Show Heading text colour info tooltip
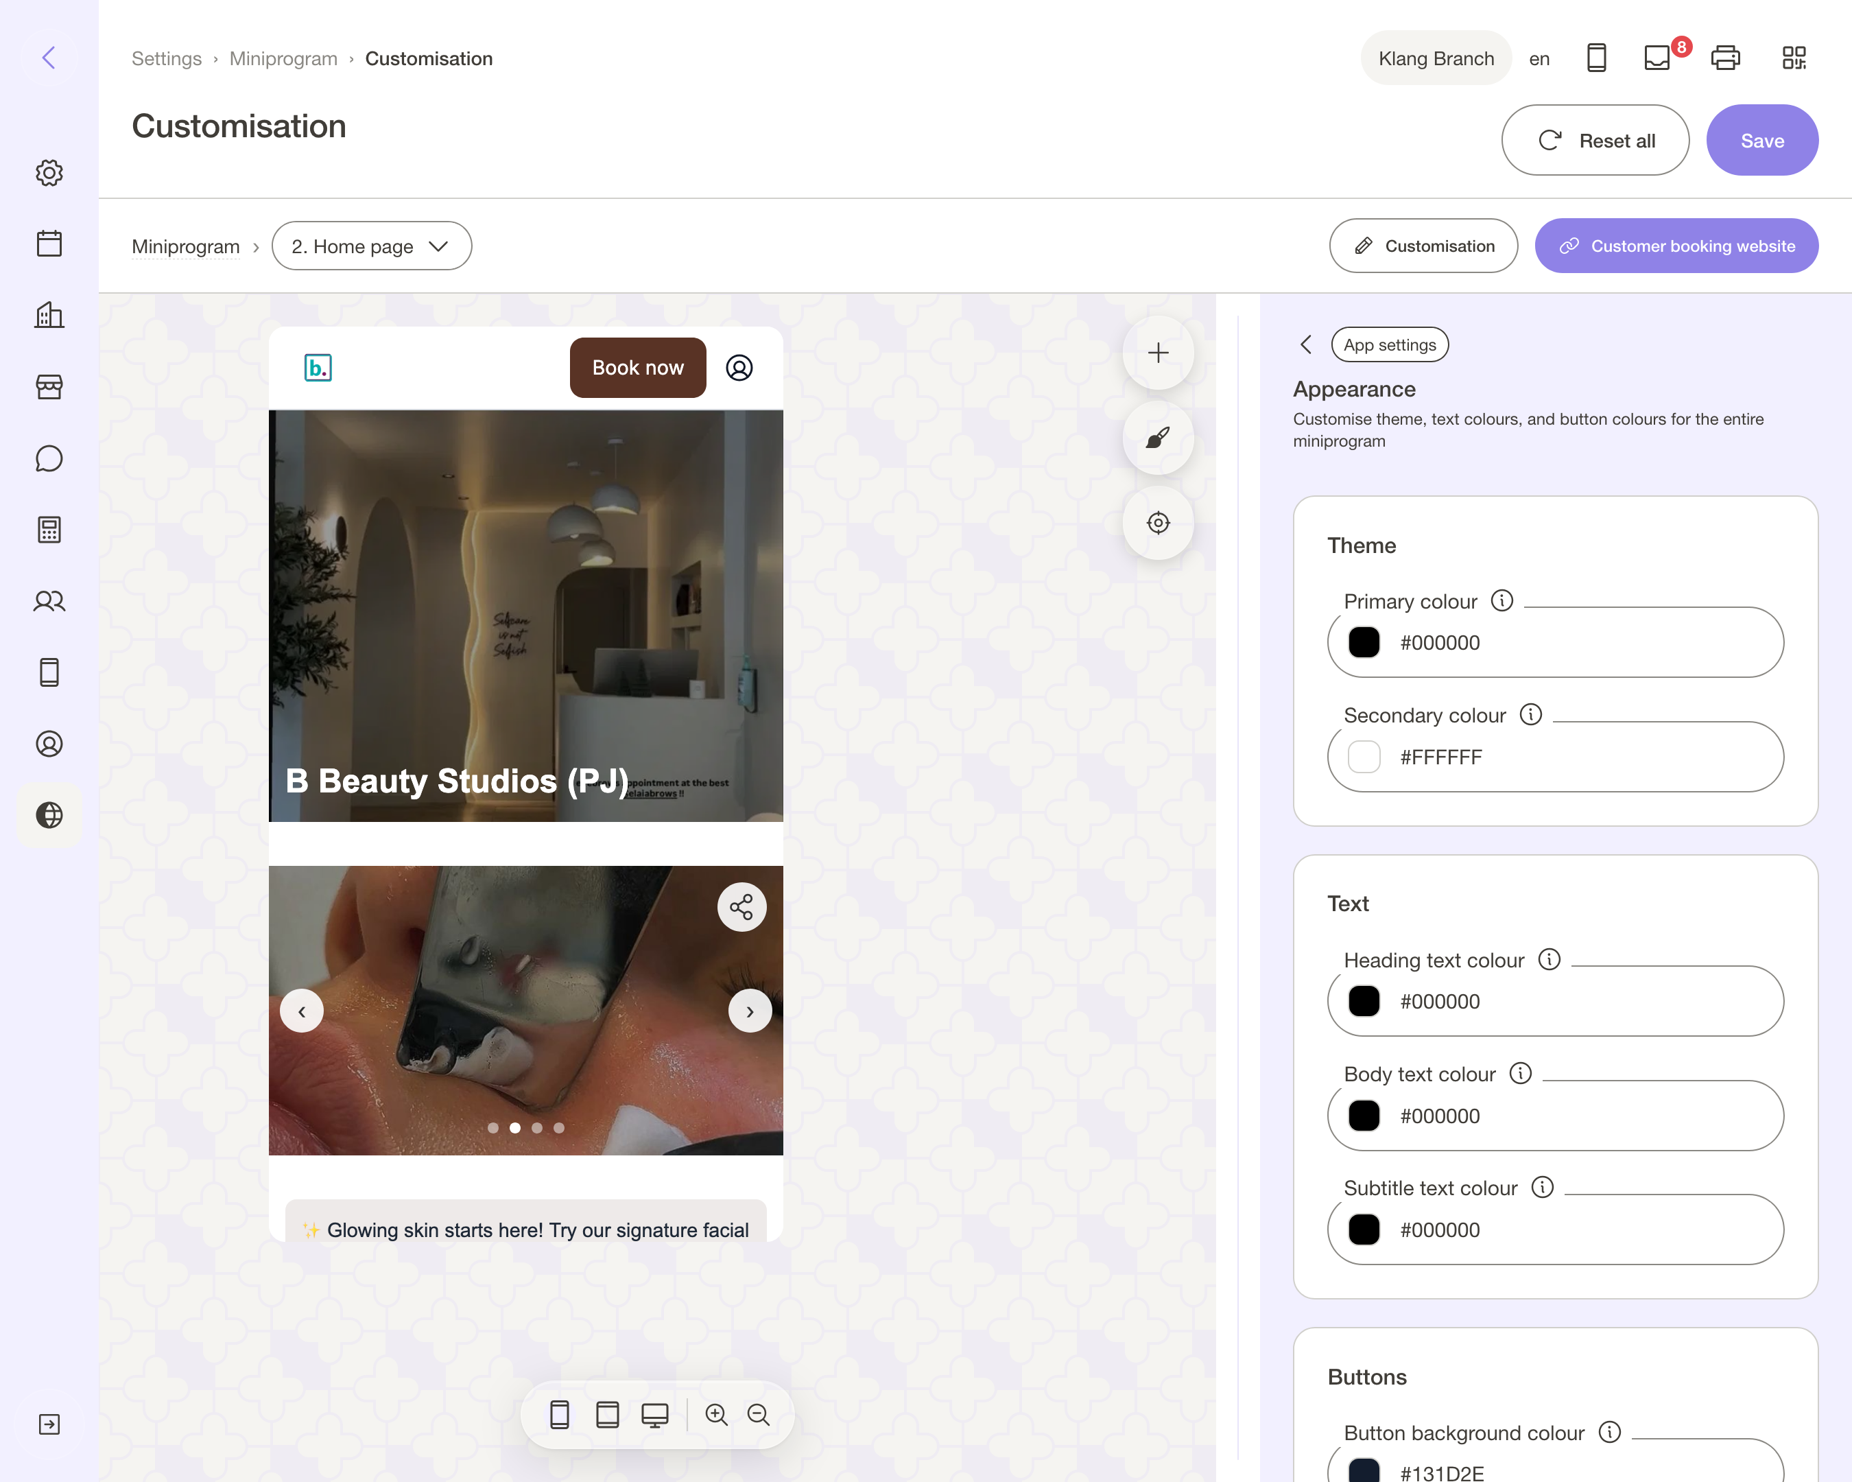 coord(1549,958)
